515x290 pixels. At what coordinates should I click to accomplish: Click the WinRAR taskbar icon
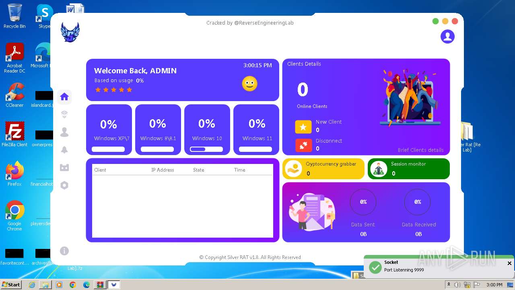tap(100, 285)
